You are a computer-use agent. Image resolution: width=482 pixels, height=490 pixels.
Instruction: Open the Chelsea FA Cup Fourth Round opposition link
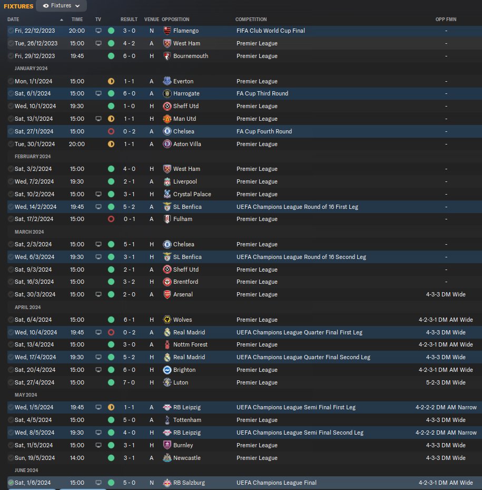click(183, 131)
